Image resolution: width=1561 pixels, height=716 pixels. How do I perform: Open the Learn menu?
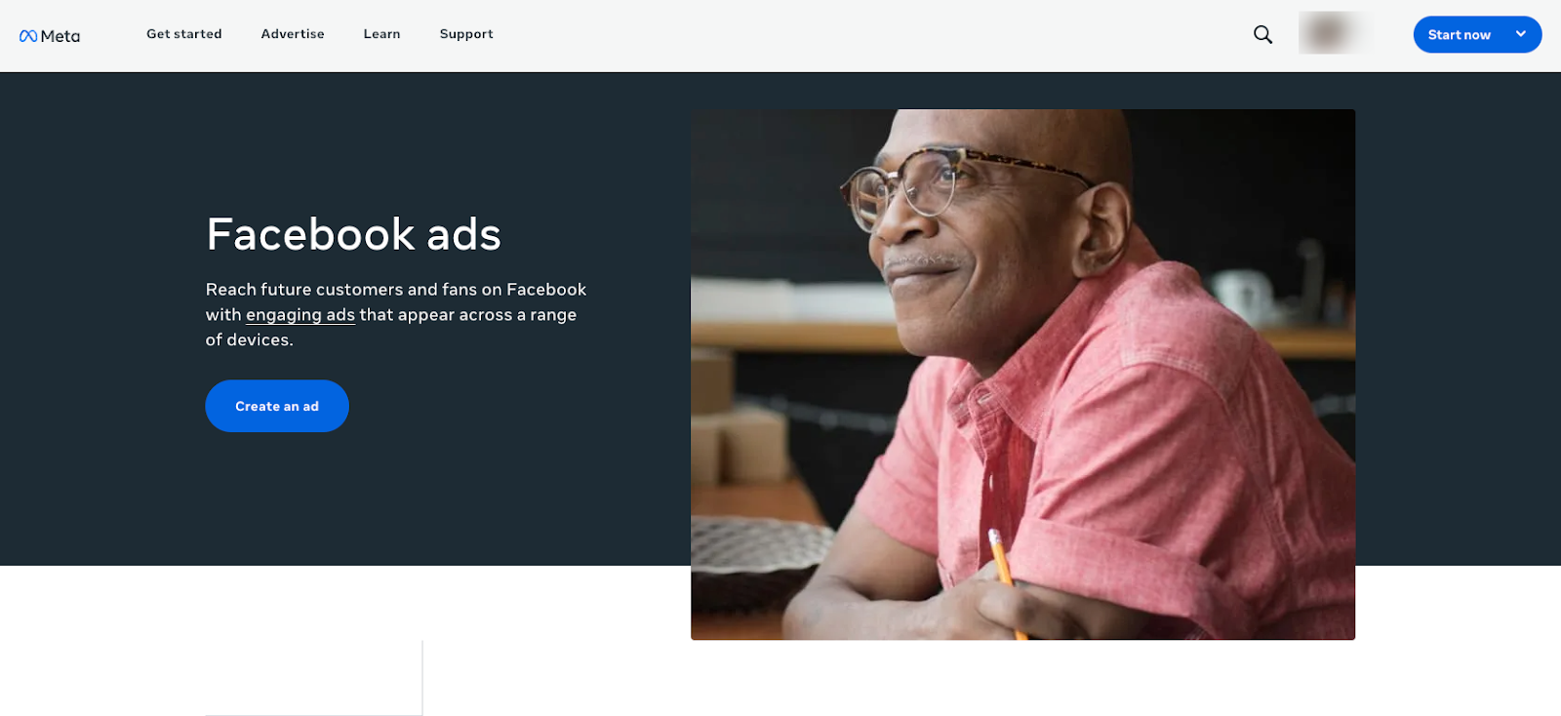[381, 34]
